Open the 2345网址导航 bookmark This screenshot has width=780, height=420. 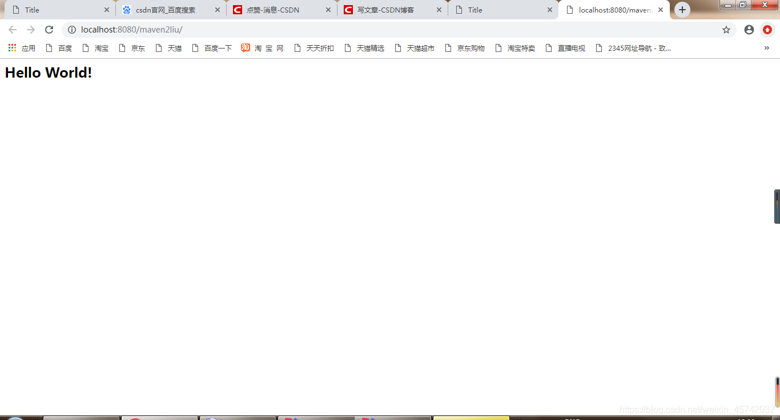point(633,48)
